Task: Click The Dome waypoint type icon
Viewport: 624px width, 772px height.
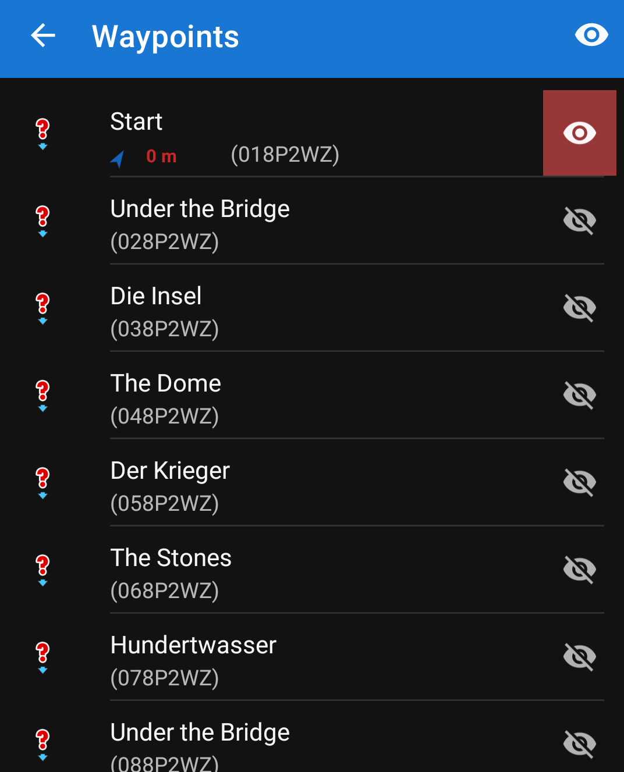Action: (42, 395)
